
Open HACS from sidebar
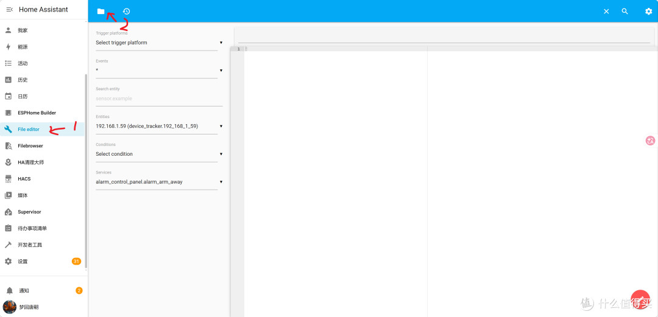tap(42, 179)
